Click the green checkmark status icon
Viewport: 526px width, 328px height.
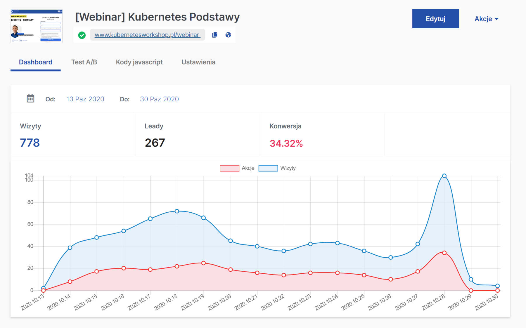pyautogui.click(x=82, y=35)
